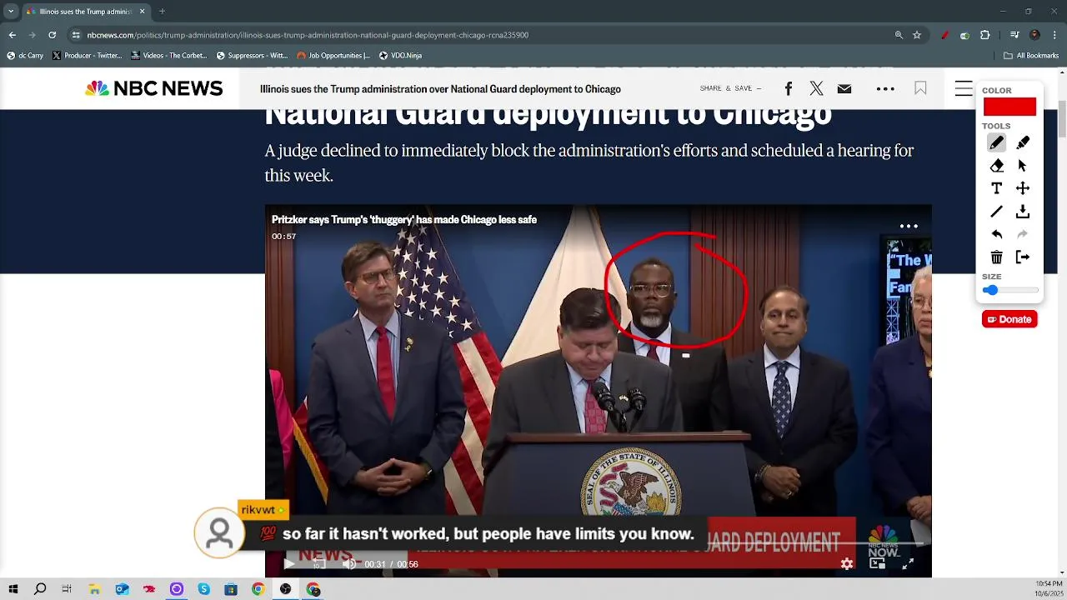Open the media controls button
The image size is (1067, 600).
(x=1014, y=35)
